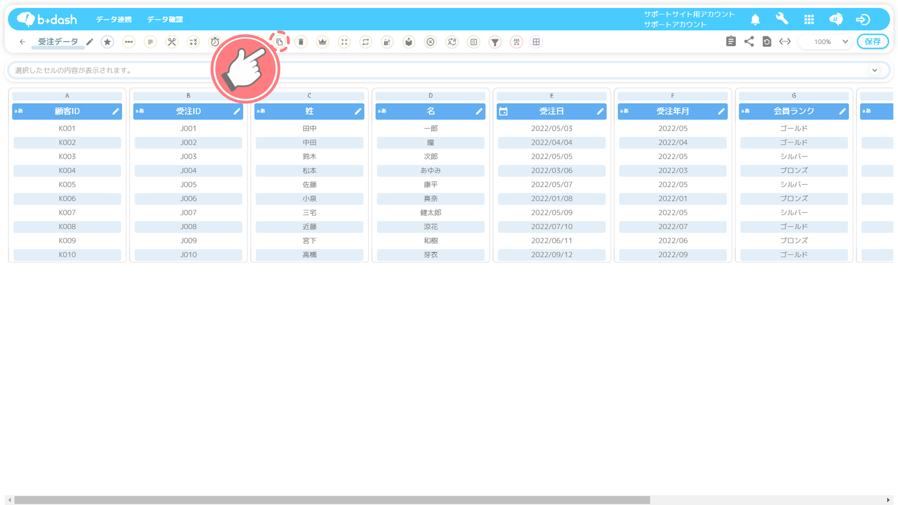Click the text type icon on 顧客ID
The width and height of the screenshot is (898, 505).
[19, 111]
